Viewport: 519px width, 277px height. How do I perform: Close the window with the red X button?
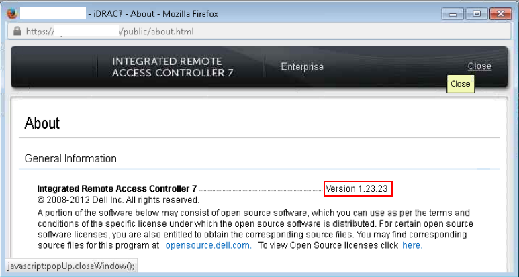500,14
